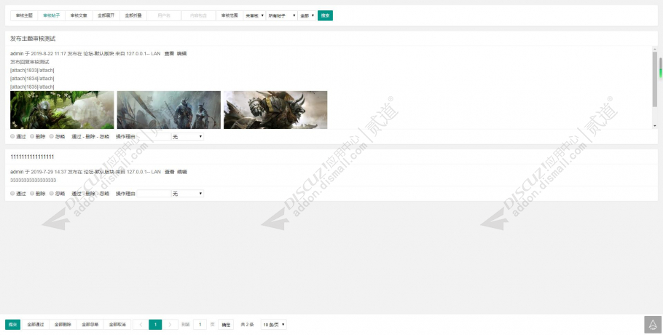Open the horned armored beast image thumbnail
The height and width of the screenshot is (335, 663).
[x=275, y=110]
